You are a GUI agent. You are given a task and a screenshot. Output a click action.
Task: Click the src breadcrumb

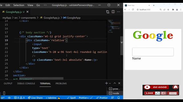point(16,18)
